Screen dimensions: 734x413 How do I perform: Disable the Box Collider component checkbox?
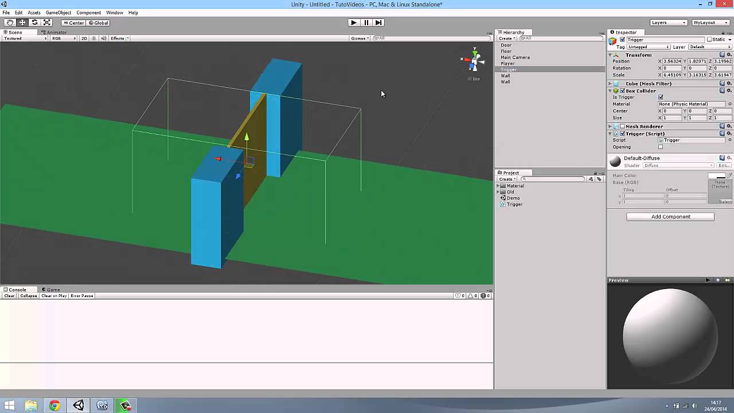point(622,91)
